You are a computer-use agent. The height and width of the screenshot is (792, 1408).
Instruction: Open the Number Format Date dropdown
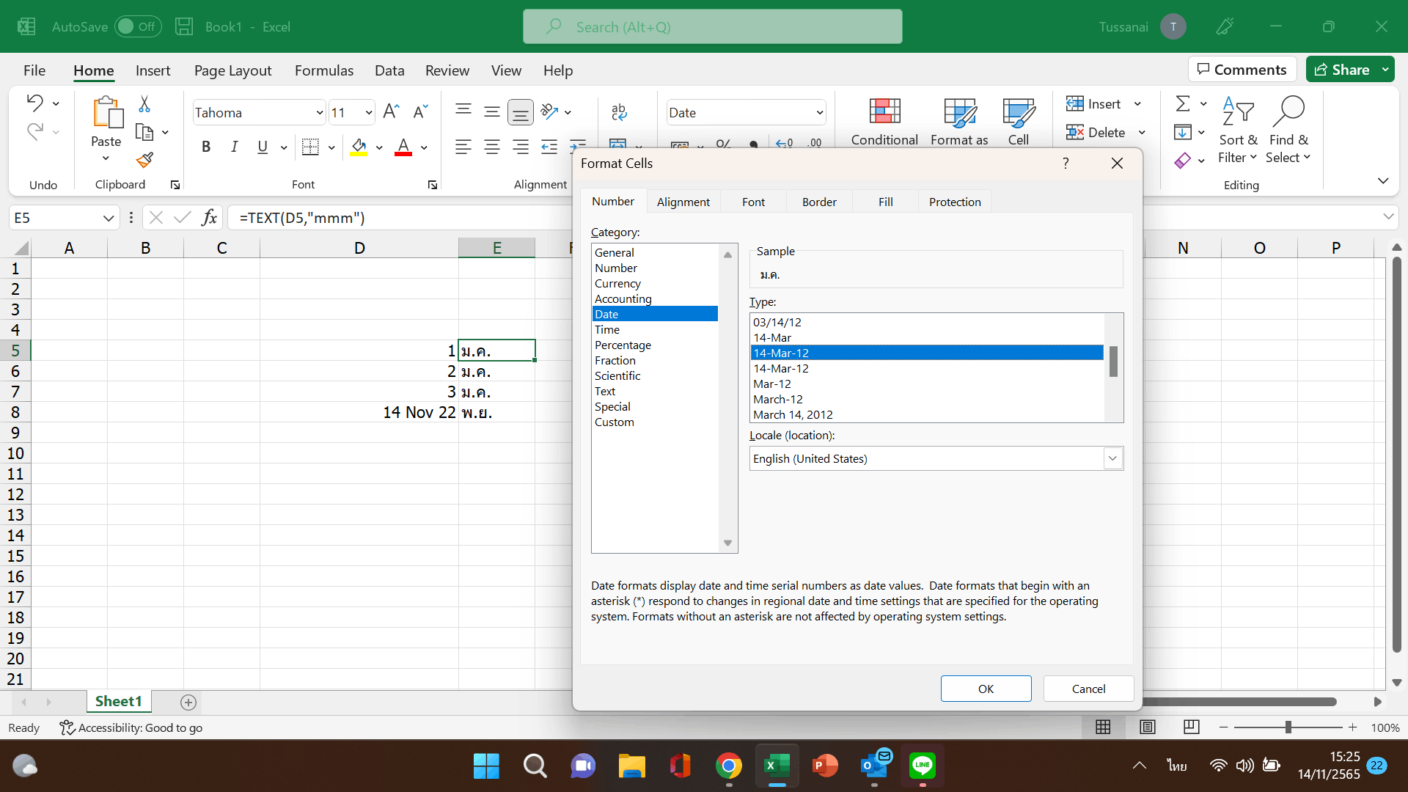click(819, 113)
